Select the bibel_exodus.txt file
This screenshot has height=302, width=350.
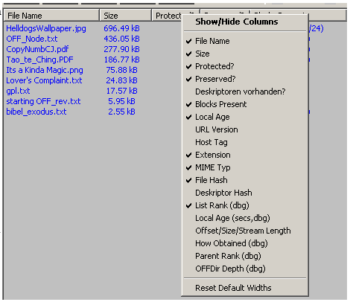pos(36,112)
